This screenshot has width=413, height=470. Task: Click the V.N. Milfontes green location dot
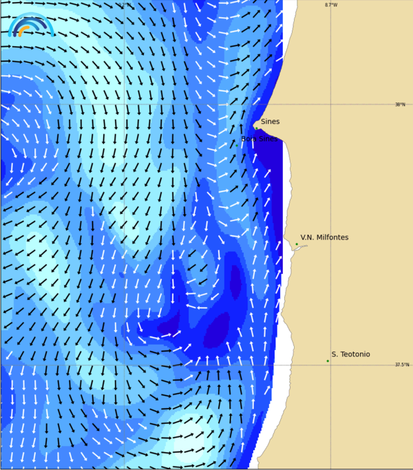(x=297, y=244)
